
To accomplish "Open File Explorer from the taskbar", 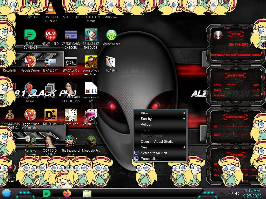I will pyautogui.click(x=87, y=194).
